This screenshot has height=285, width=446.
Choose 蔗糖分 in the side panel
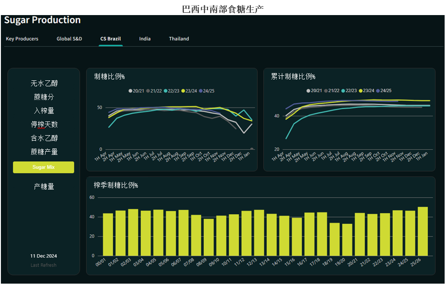(44, 97)
